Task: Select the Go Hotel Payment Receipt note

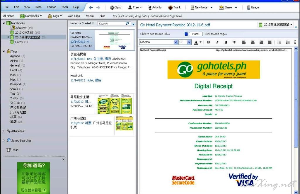Action: 102,40
